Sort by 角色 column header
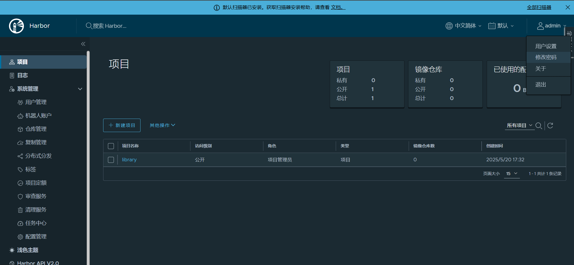 pos(272,146)
